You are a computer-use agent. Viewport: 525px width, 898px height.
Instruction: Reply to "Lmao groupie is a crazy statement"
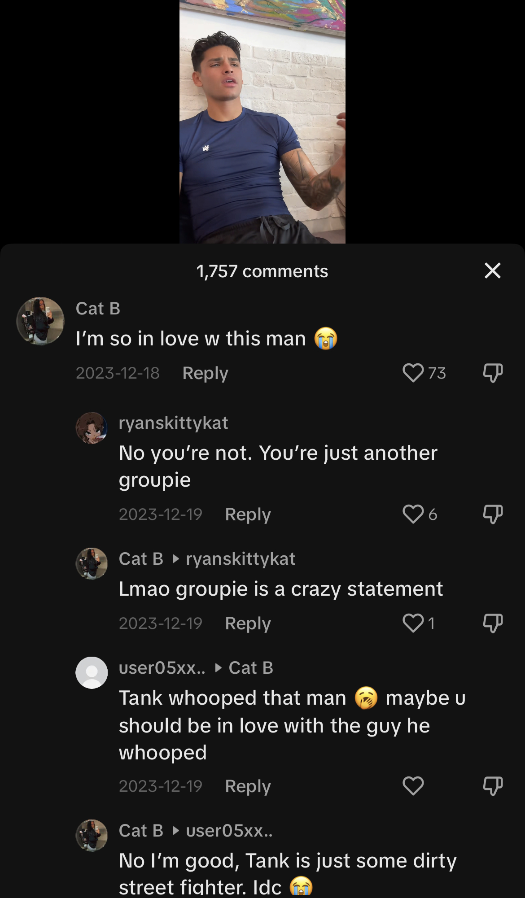coord(248,623)
